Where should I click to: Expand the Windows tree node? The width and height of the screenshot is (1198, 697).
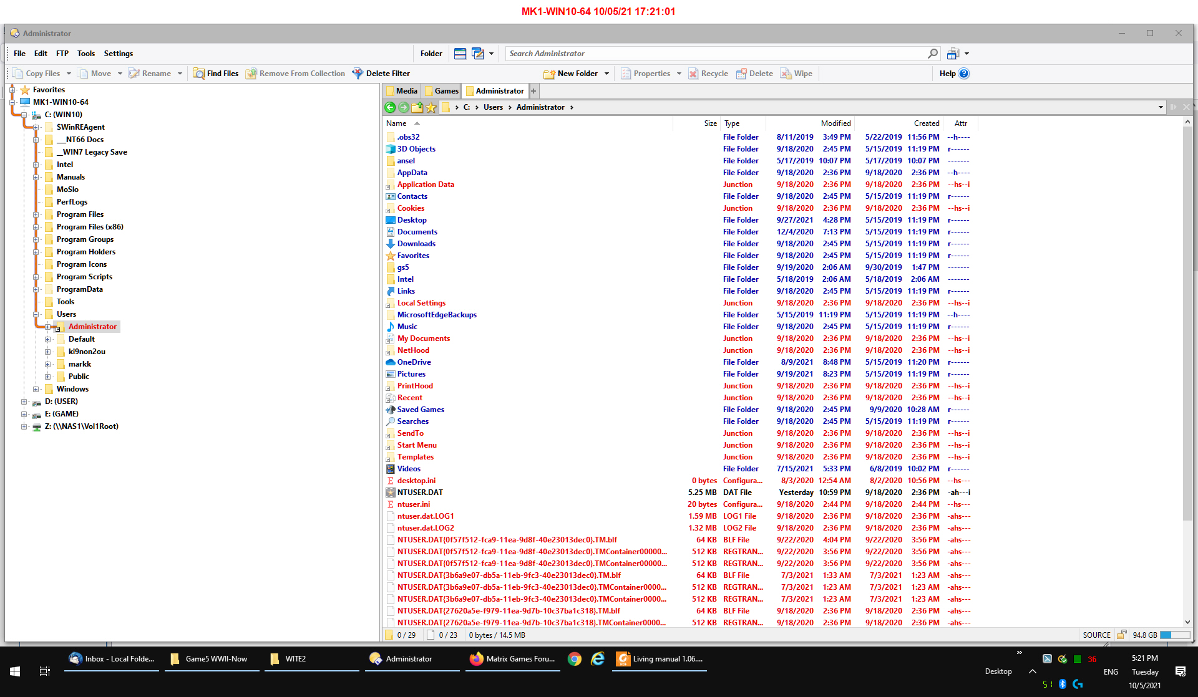[36, 389]
